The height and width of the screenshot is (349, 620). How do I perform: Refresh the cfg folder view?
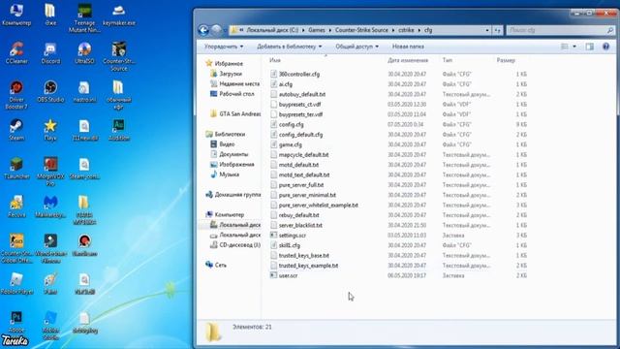pyautogui.click(x=497, y=30)
